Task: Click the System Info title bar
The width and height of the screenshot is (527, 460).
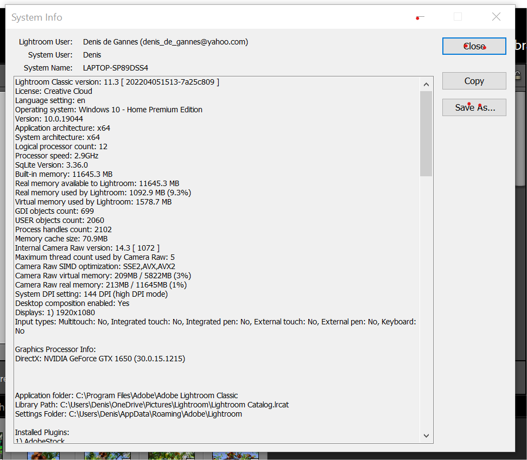Action: [217, 17]
